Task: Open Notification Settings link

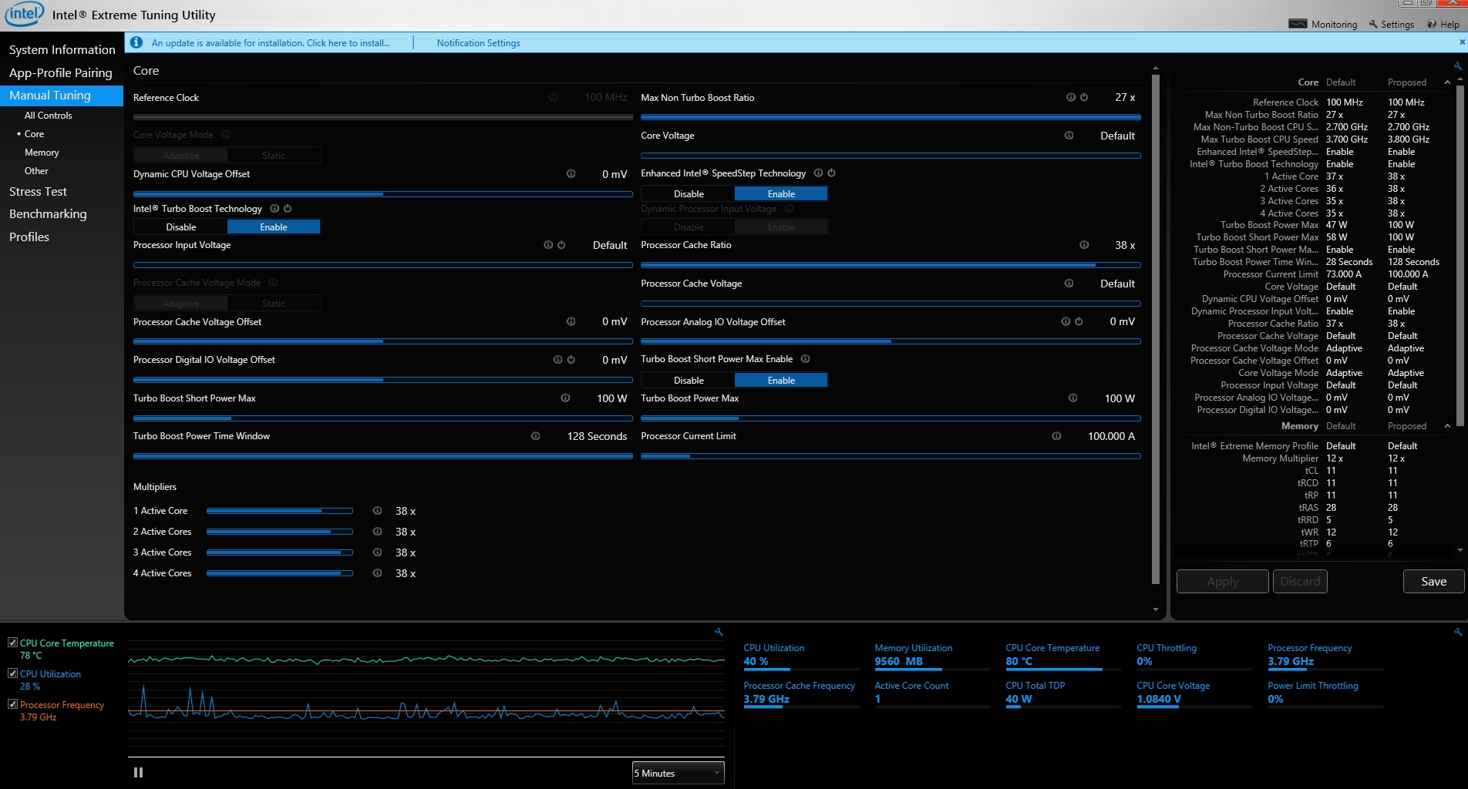Action: (478, 43)
